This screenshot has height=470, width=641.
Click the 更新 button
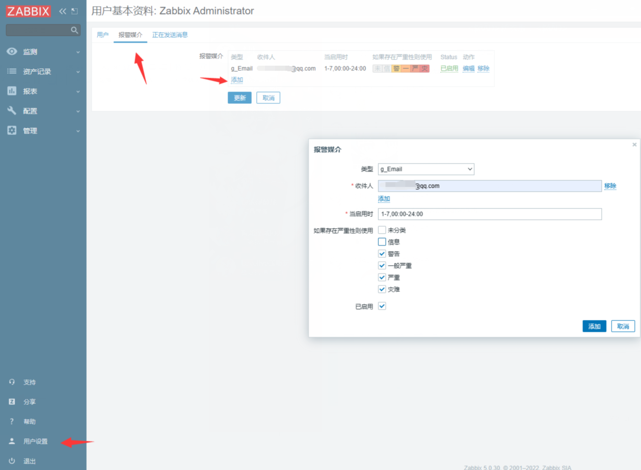pos(239,98)
